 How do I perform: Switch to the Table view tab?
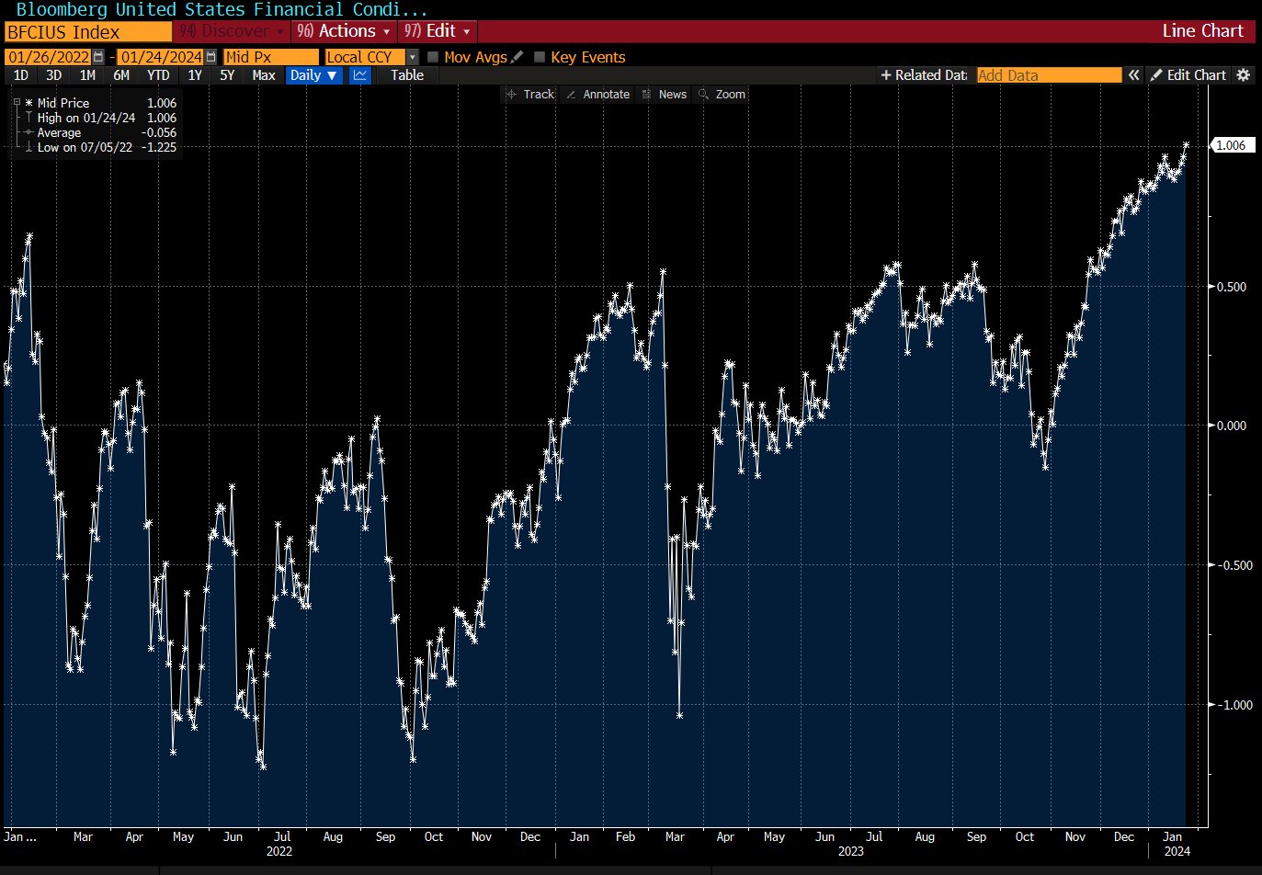407,75
